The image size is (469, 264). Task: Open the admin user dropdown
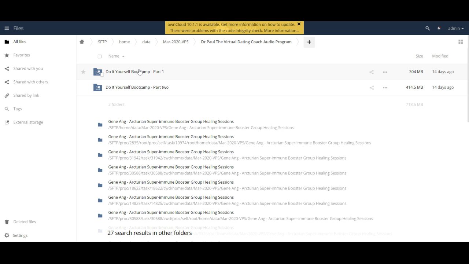pos(456,28)
